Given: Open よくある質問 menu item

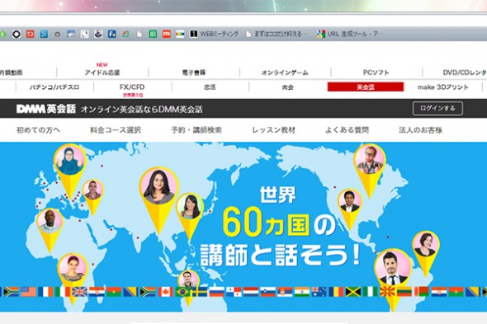Looking at the screenshot, I should tap(347, 130).
